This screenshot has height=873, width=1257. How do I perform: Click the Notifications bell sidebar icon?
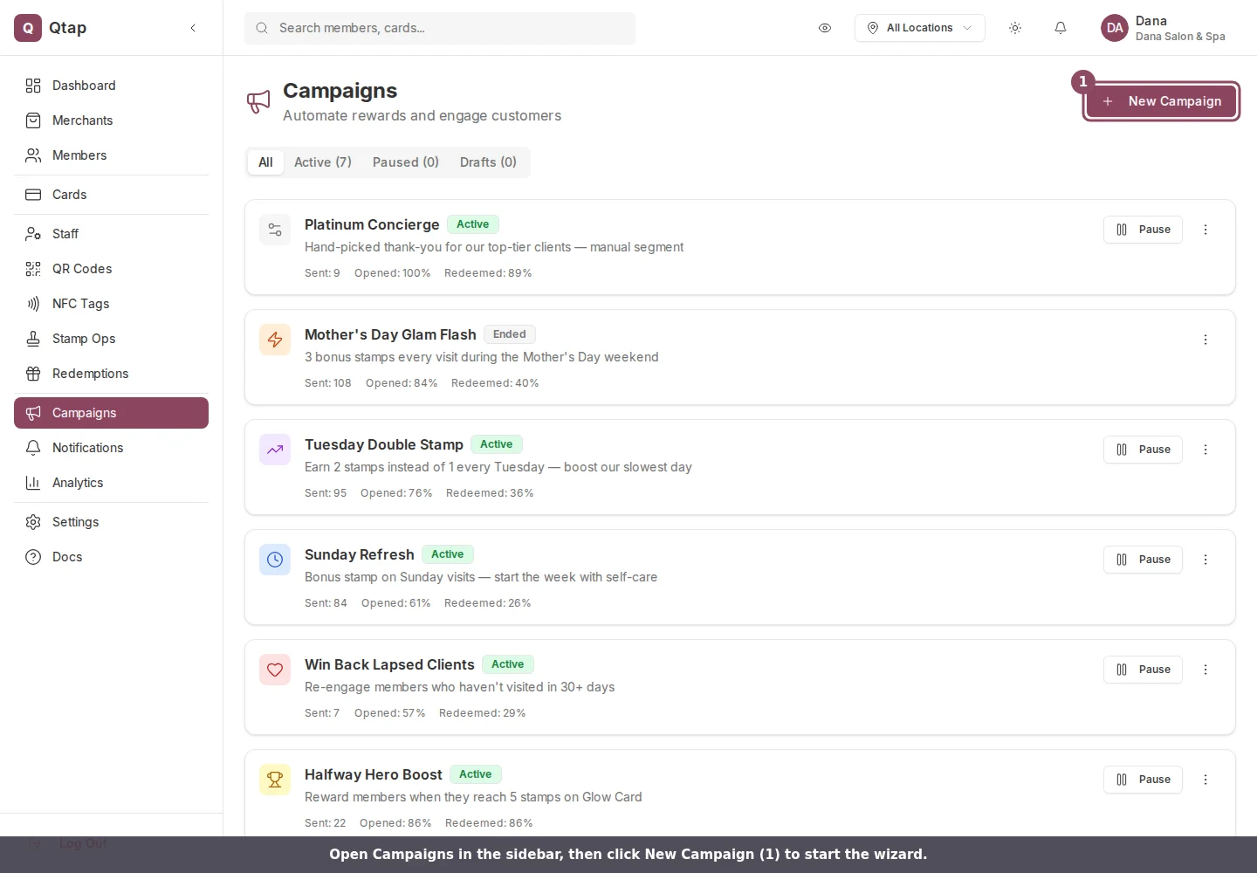point(33,448)
